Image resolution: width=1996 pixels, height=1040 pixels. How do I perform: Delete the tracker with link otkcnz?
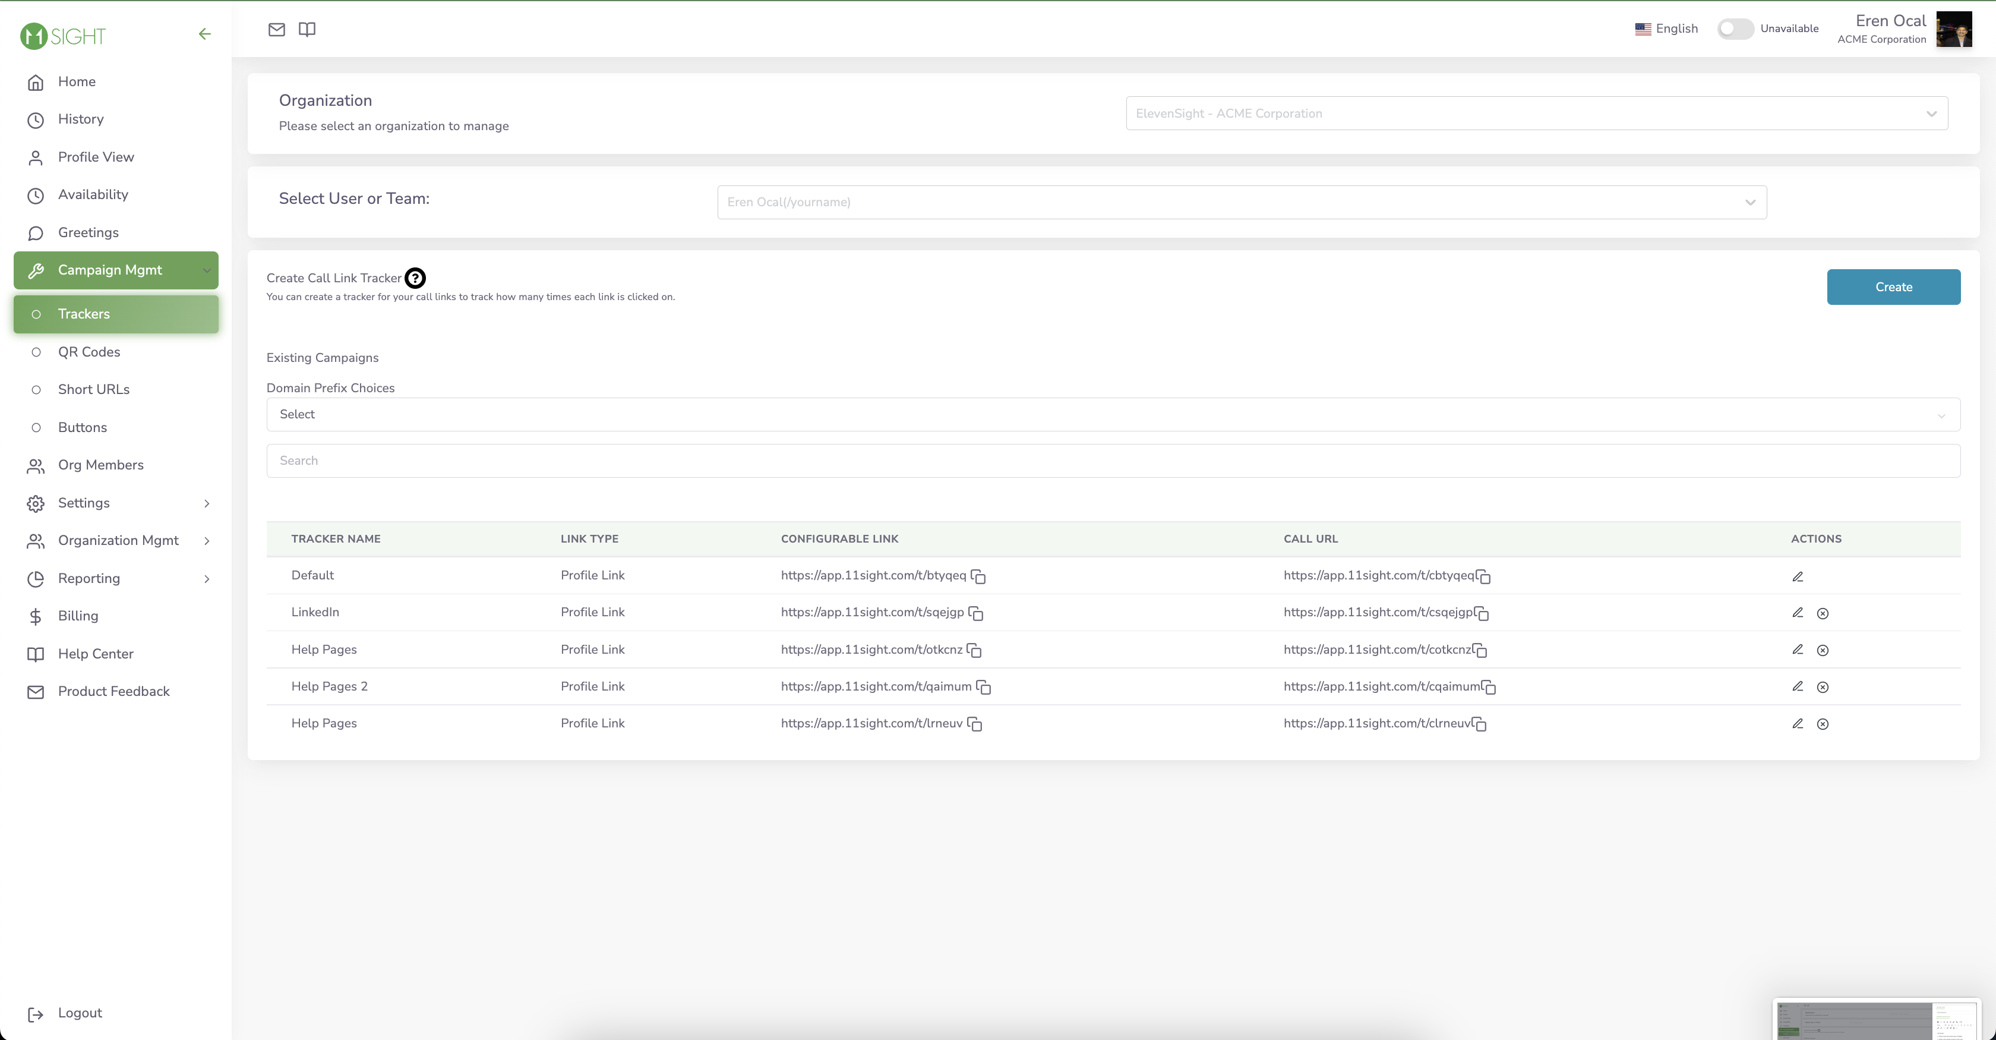(1823, 650)
